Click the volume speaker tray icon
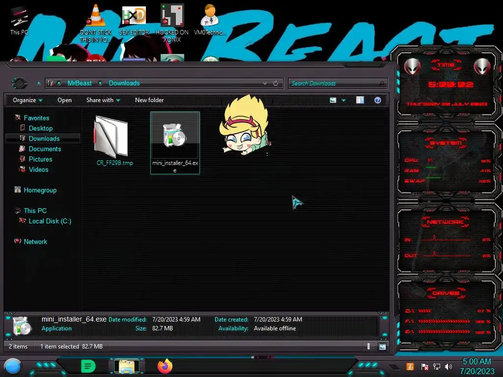The image size is (503, 377). point(448,366)
